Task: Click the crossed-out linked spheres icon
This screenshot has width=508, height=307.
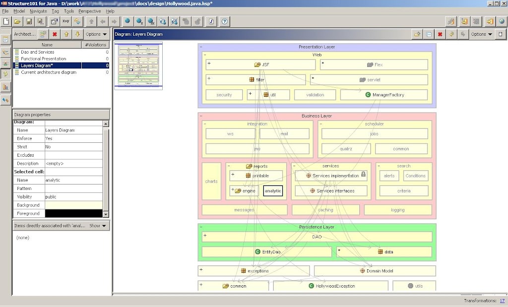Action: pos(174,21)
